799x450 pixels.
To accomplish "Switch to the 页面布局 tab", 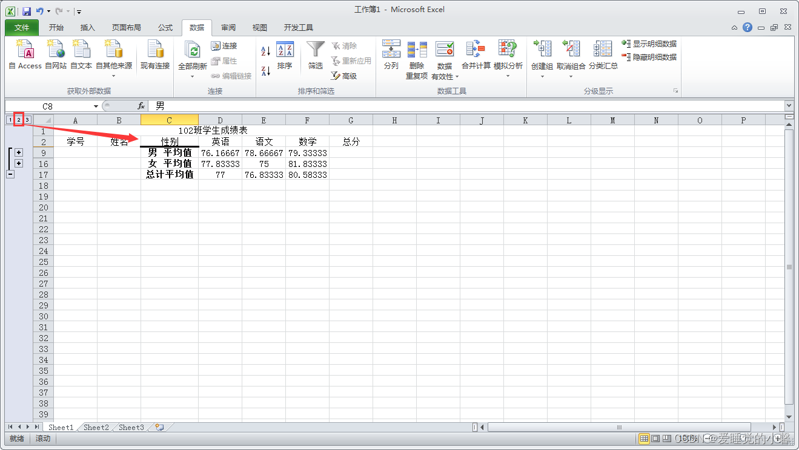I will (127, 28).
